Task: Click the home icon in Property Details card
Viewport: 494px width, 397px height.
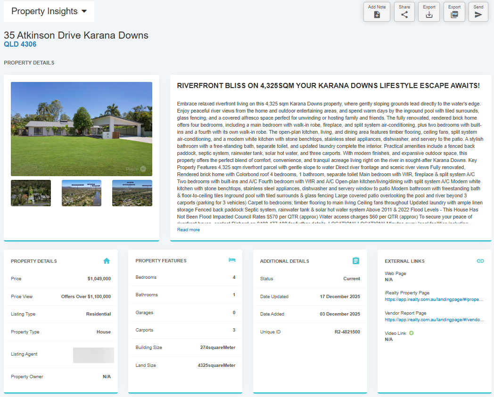Action: click(x=107, y=261)
